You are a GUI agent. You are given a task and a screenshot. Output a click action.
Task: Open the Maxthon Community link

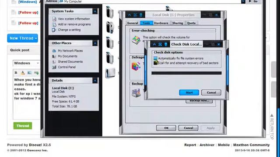(252, 145)
